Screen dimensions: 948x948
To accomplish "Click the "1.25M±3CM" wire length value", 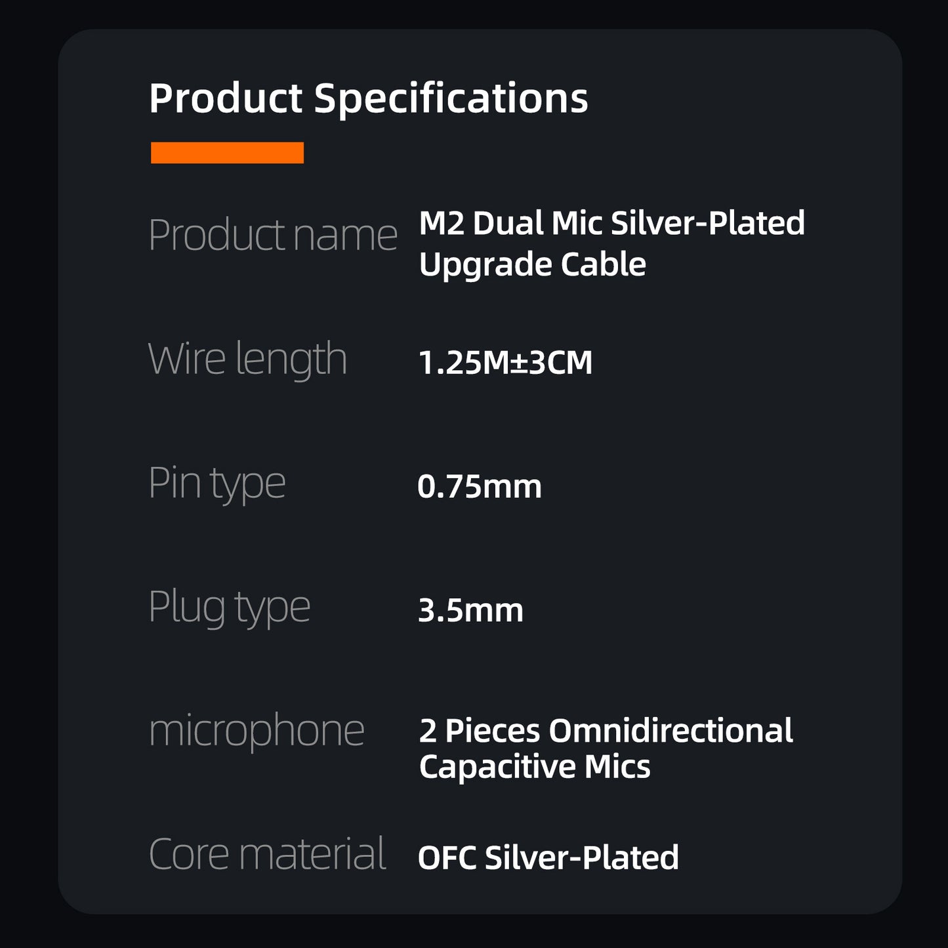I will coord(505,362).
